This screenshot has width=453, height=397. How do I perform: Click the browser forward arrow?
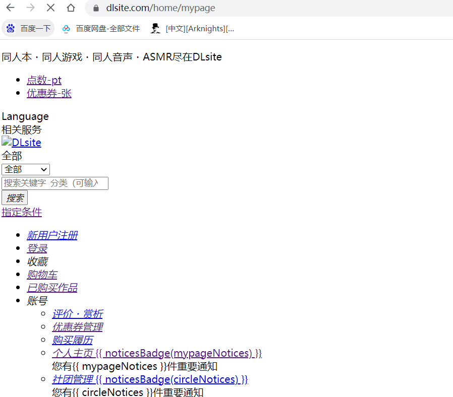30,8
